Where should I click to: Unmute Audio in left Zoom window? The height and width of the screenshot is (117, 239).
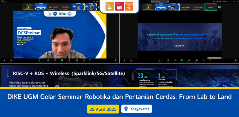coord(4,61)
